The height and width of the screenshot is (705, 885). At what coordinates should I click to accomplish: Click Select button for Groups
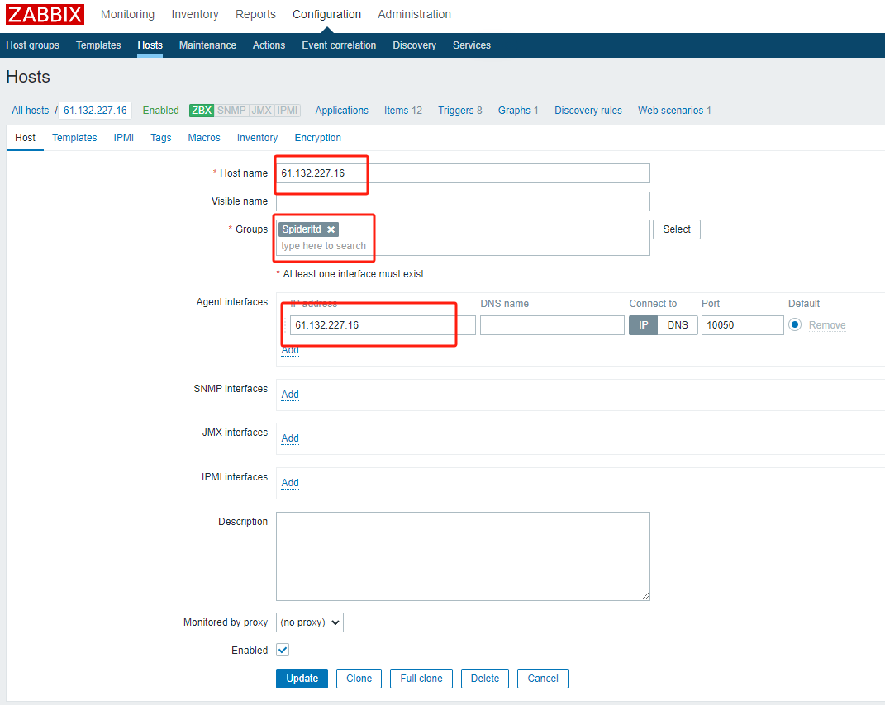(x=676, y=229)
